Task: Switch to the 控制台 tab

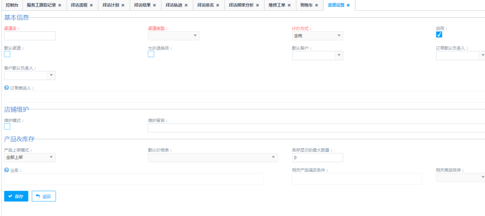Action: point(11,5)
